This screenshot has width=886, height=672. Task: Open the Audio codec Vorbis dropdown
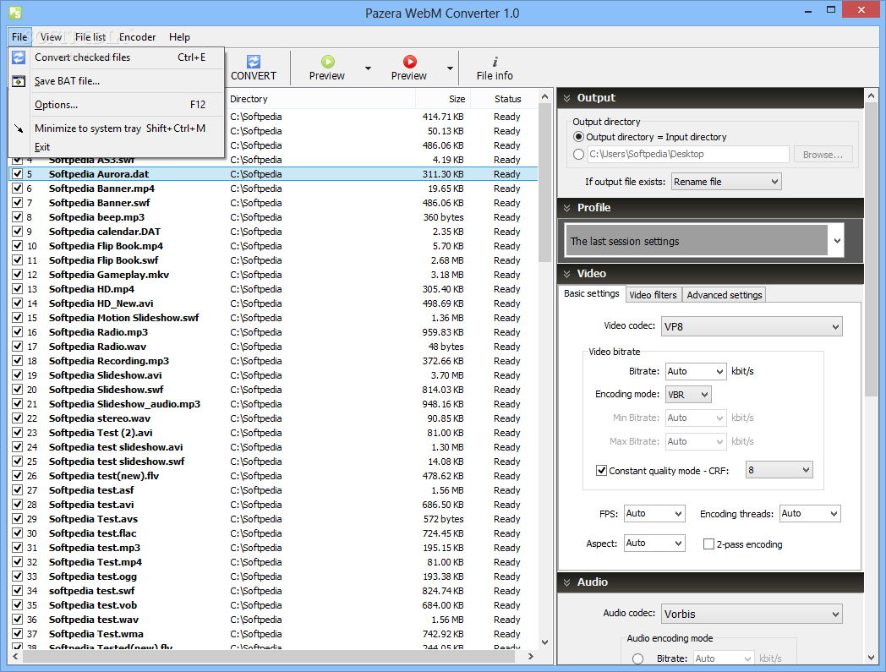tap(752, 615)
